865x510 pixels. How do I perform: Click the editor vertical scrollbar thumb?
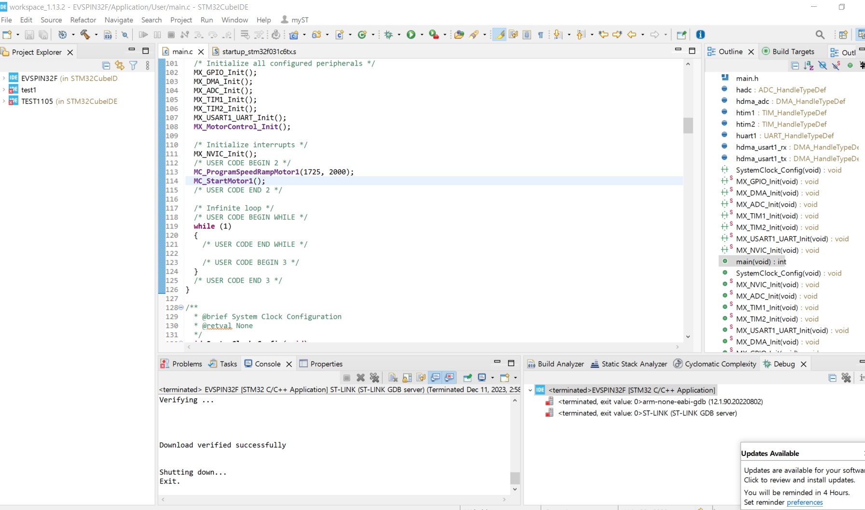coord(688,125)
